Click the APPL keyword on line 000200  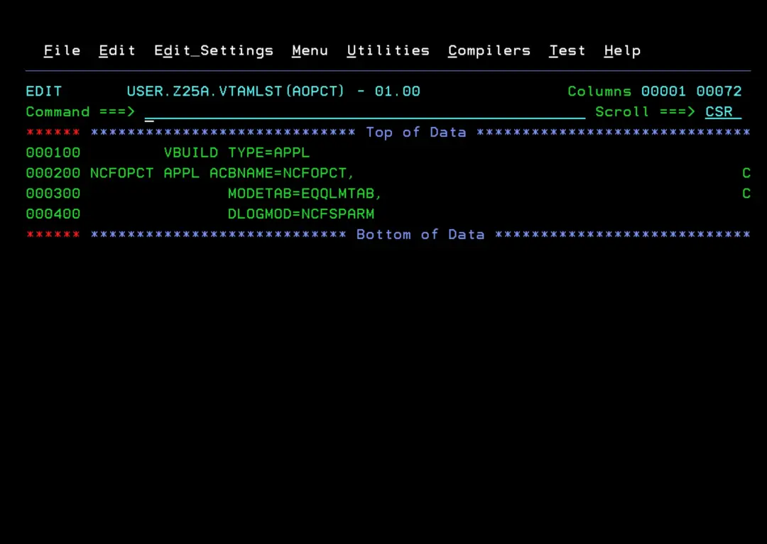click(182, 173)
